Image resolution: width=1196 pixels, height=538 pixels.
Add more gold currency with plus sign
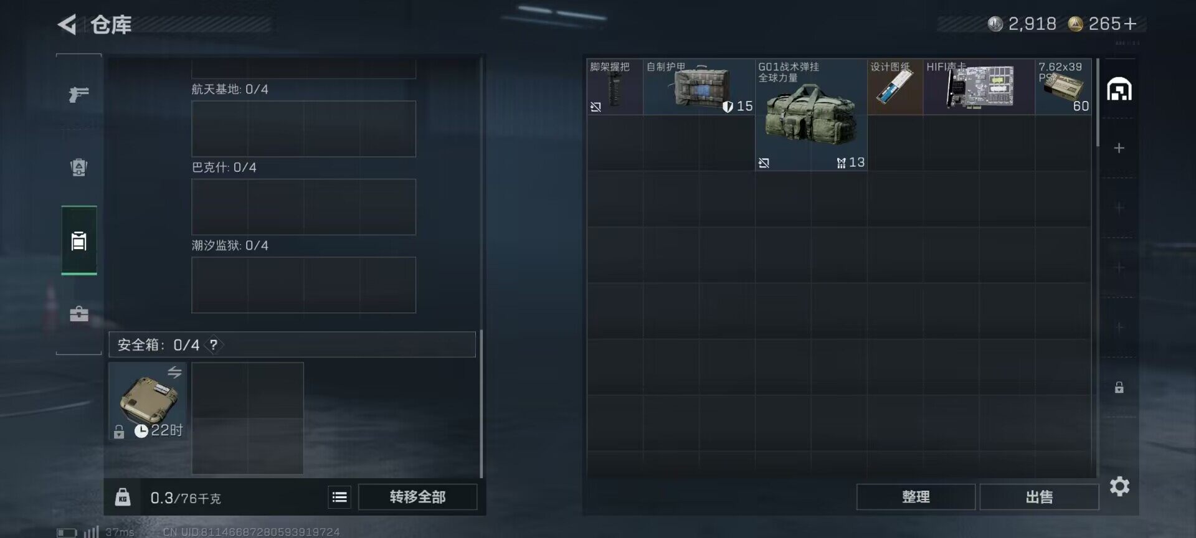[1131, 24]
